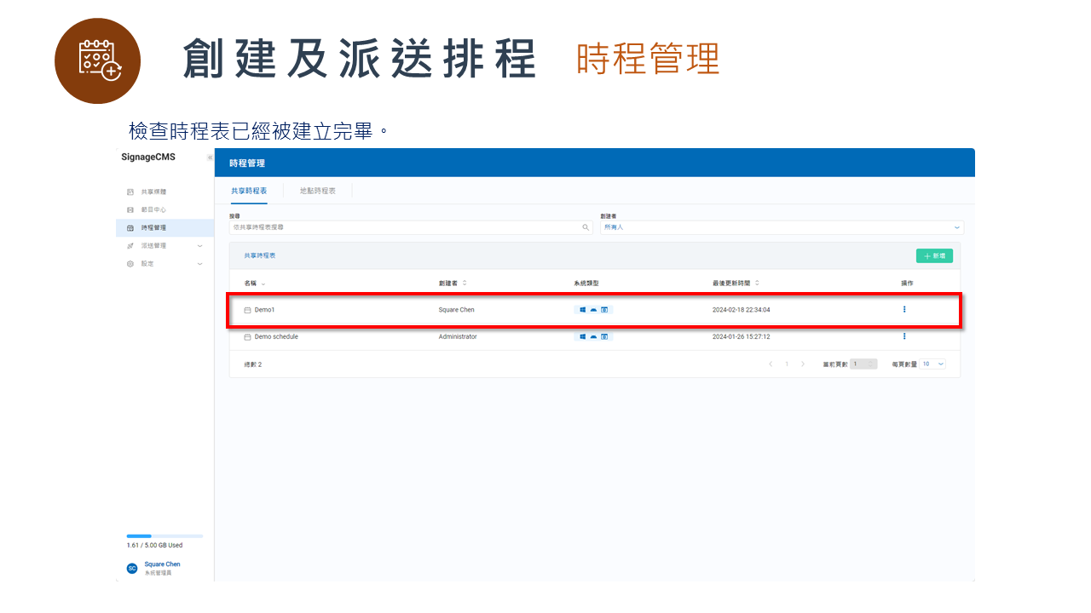1091x613 pixels.
Task: Click the 時程管理 calendar icon
Action: click(x=130, y=228)
